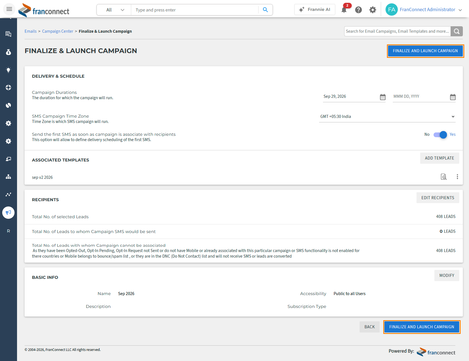Open the help question mark icon

coord(358,10)
